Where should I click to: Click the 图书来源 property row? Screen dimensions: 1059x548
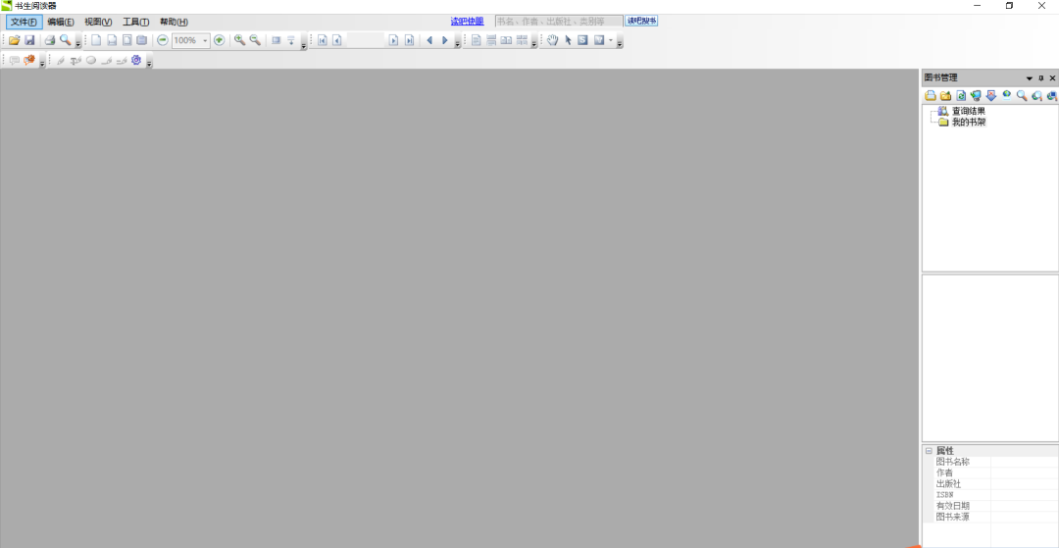point(990,517)
